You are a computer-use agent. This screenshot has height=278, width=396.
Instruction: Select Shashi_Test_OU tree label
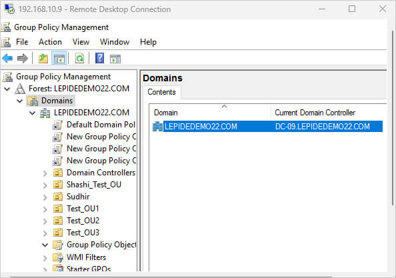tap(94, 185)
